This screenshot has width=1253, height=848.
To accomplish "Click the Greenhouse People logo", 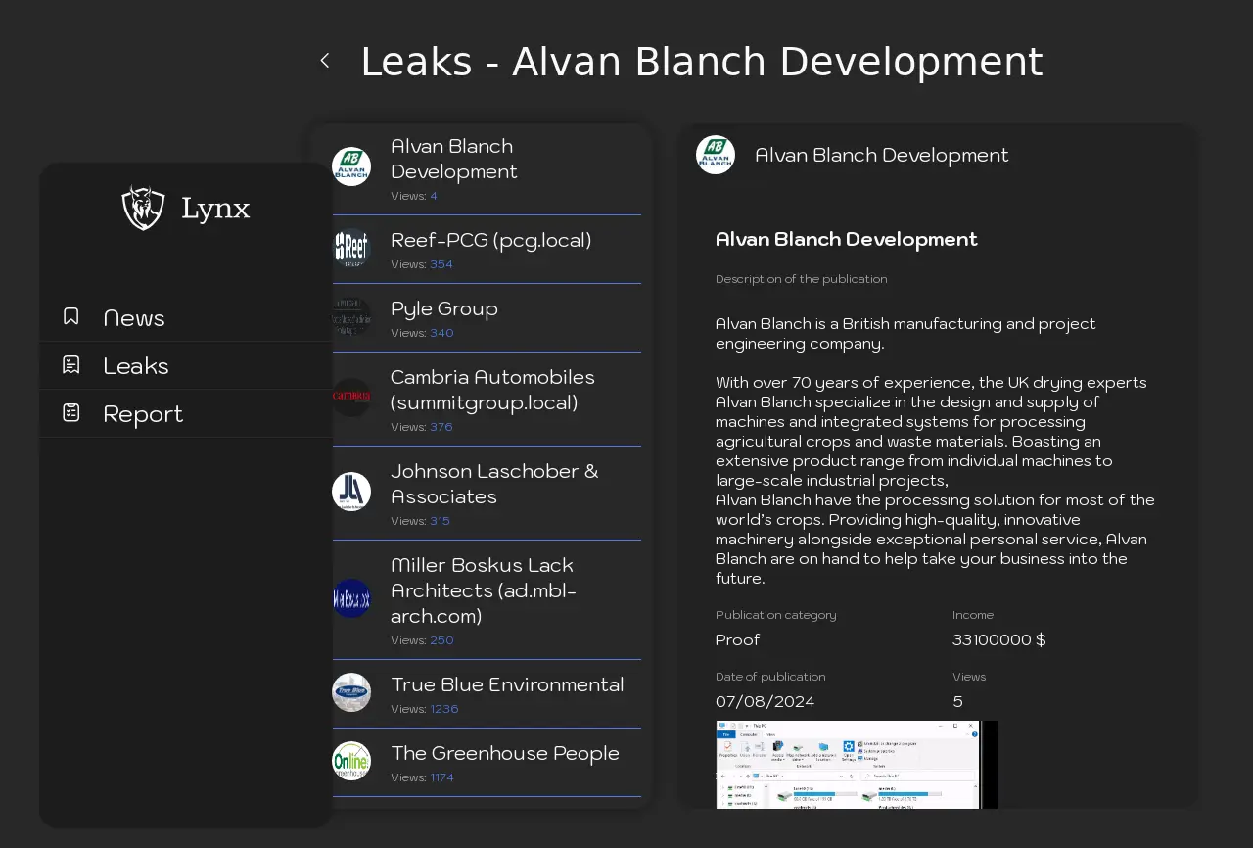I will point(351,761).
